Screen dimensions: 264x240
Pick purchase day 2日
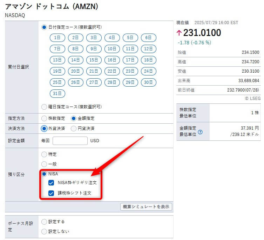pyautogui.click(x=76, y=38)
